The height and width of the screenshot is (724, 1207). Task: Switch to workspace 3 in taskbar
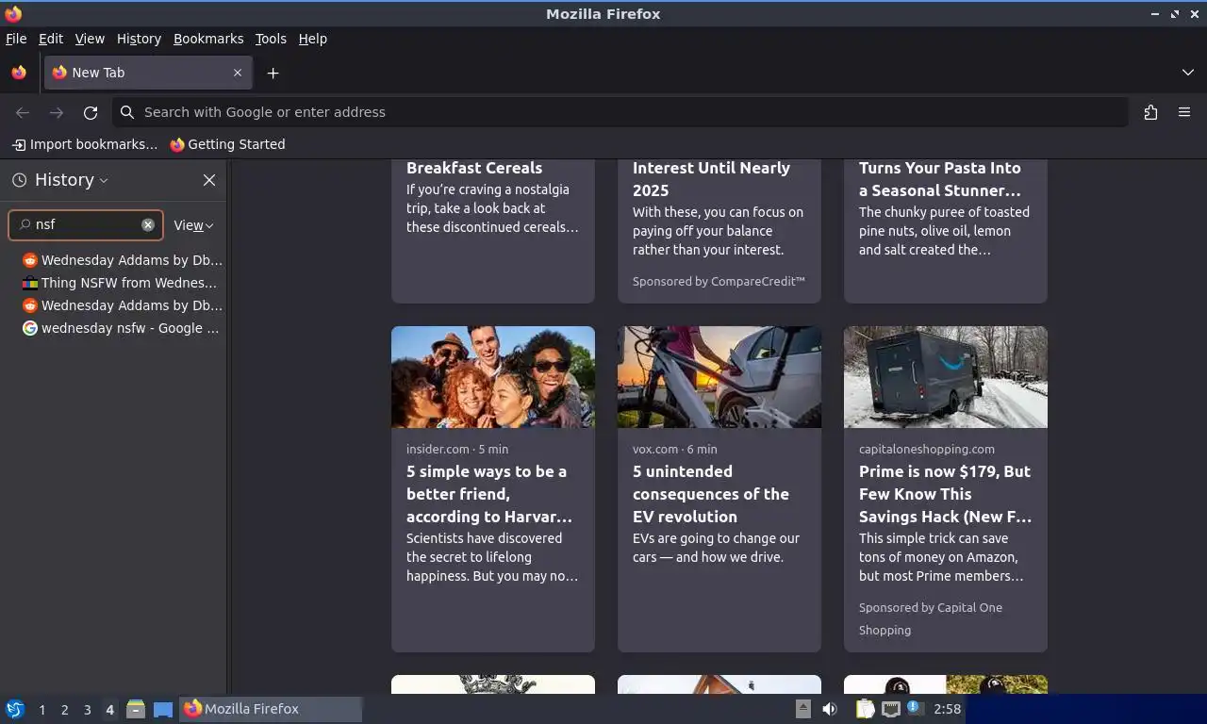[x=87, y=710]
